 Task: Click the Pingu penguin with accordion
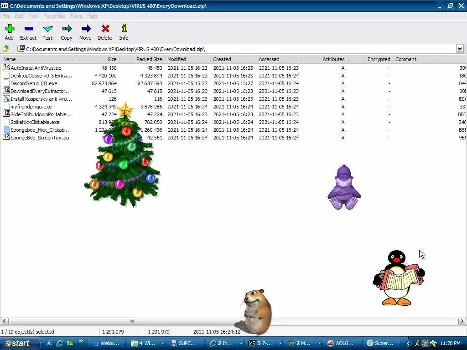point(399,278)
